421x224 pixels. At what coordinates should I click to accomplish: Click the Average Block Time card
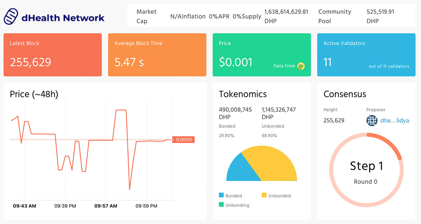[157, 55]
